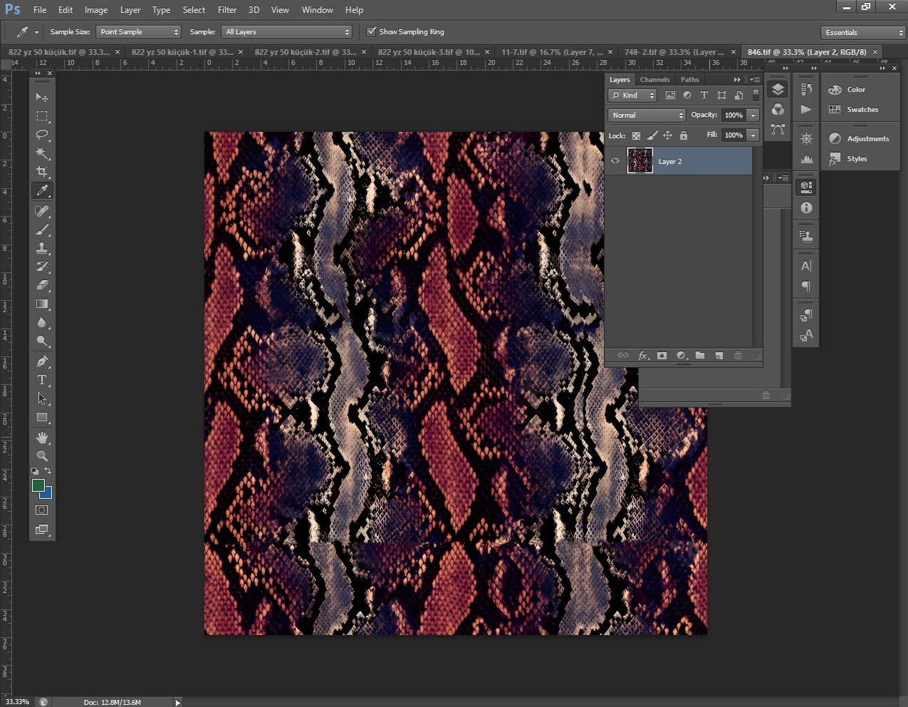Viewport: 908px width, 707px height.
Task: Open the Adjustments panel
Action: click(x=867, y=139)
